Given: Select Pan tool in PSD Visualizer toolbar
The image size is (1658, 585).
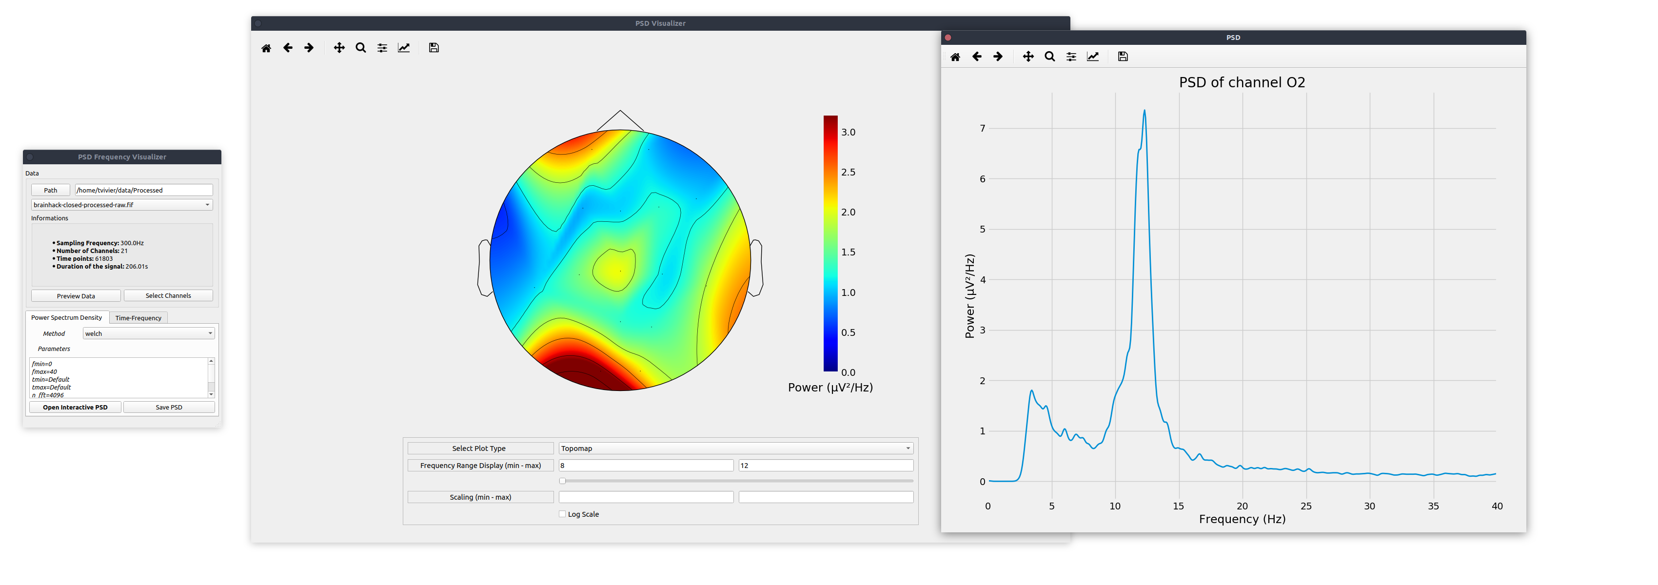Looking at the screenshot, I should tap(338, 48).
